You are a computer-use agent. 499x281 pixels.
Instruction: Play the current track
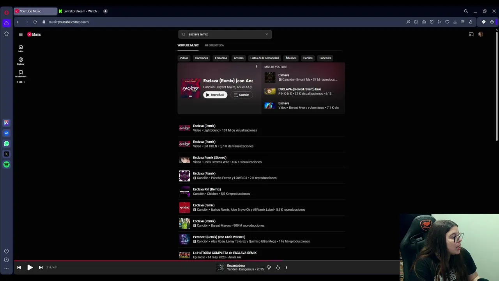[30, 267]
